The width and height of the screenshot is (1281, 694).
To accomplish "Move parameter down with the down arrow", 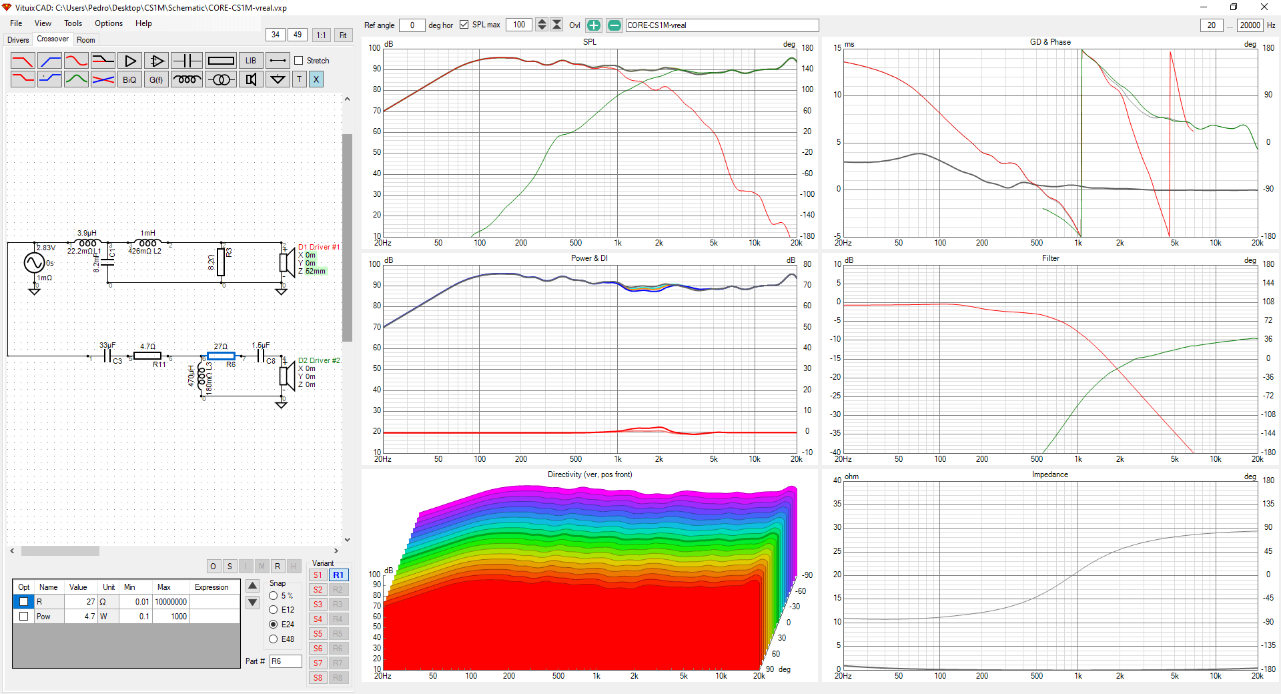I will [x=252, y=603].
